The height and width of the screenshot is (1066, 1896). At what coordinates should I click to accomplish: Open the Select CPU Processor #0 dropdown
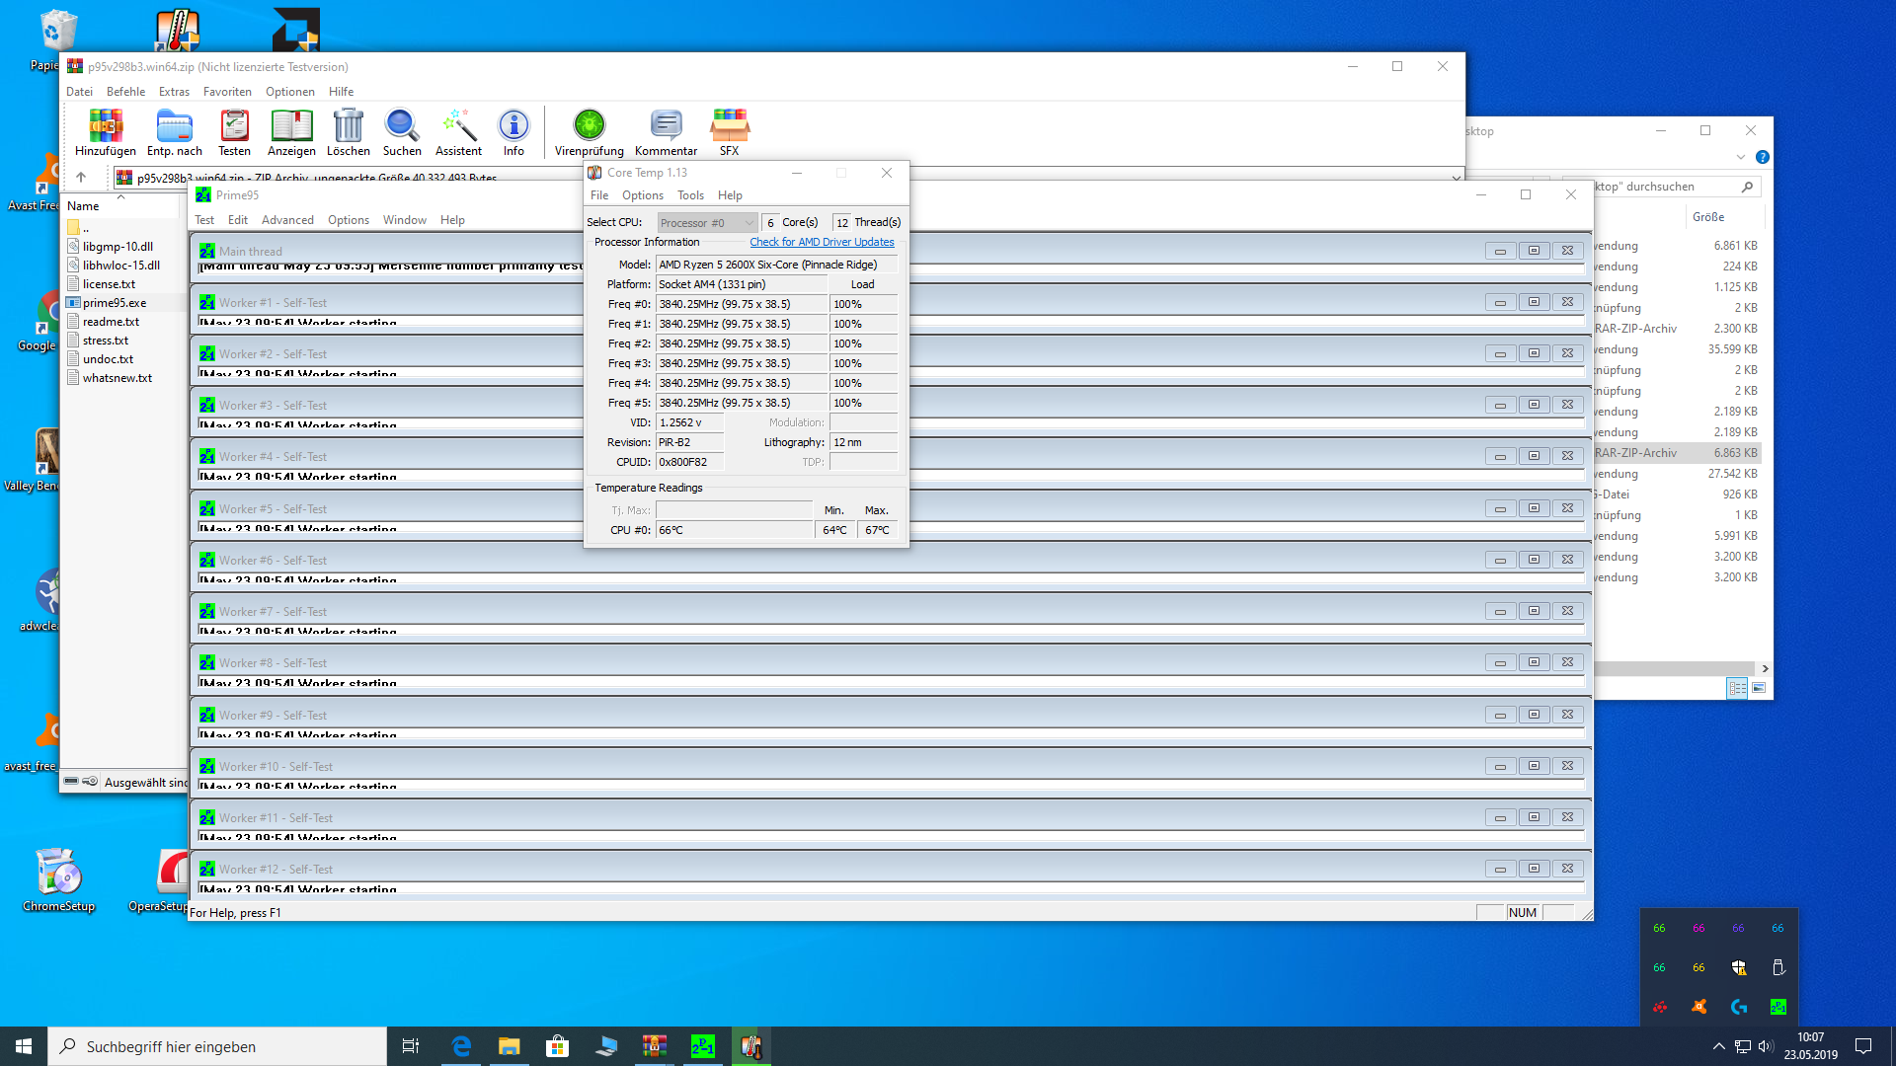pos(707,223)
